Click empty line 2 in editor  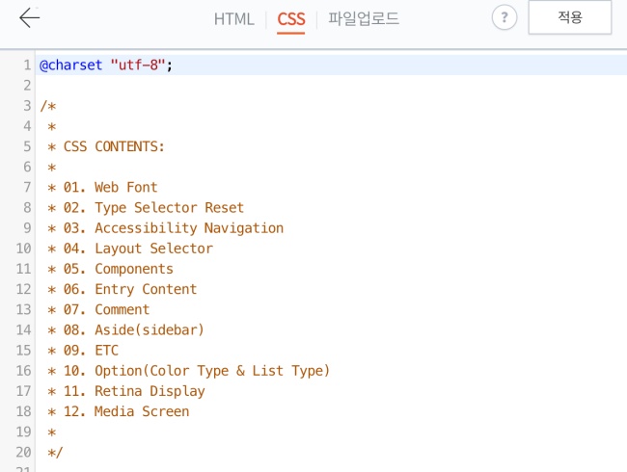tap(331, 85)
